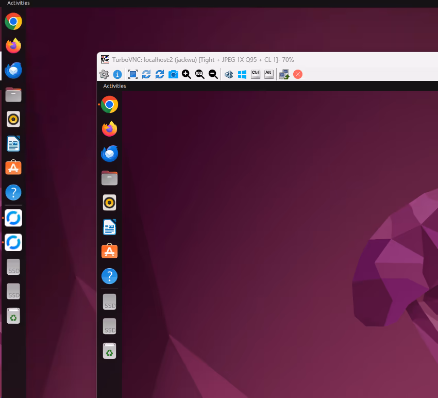Toggle the Alt key modifier
438x398 pixels.
tap(268, 74)
